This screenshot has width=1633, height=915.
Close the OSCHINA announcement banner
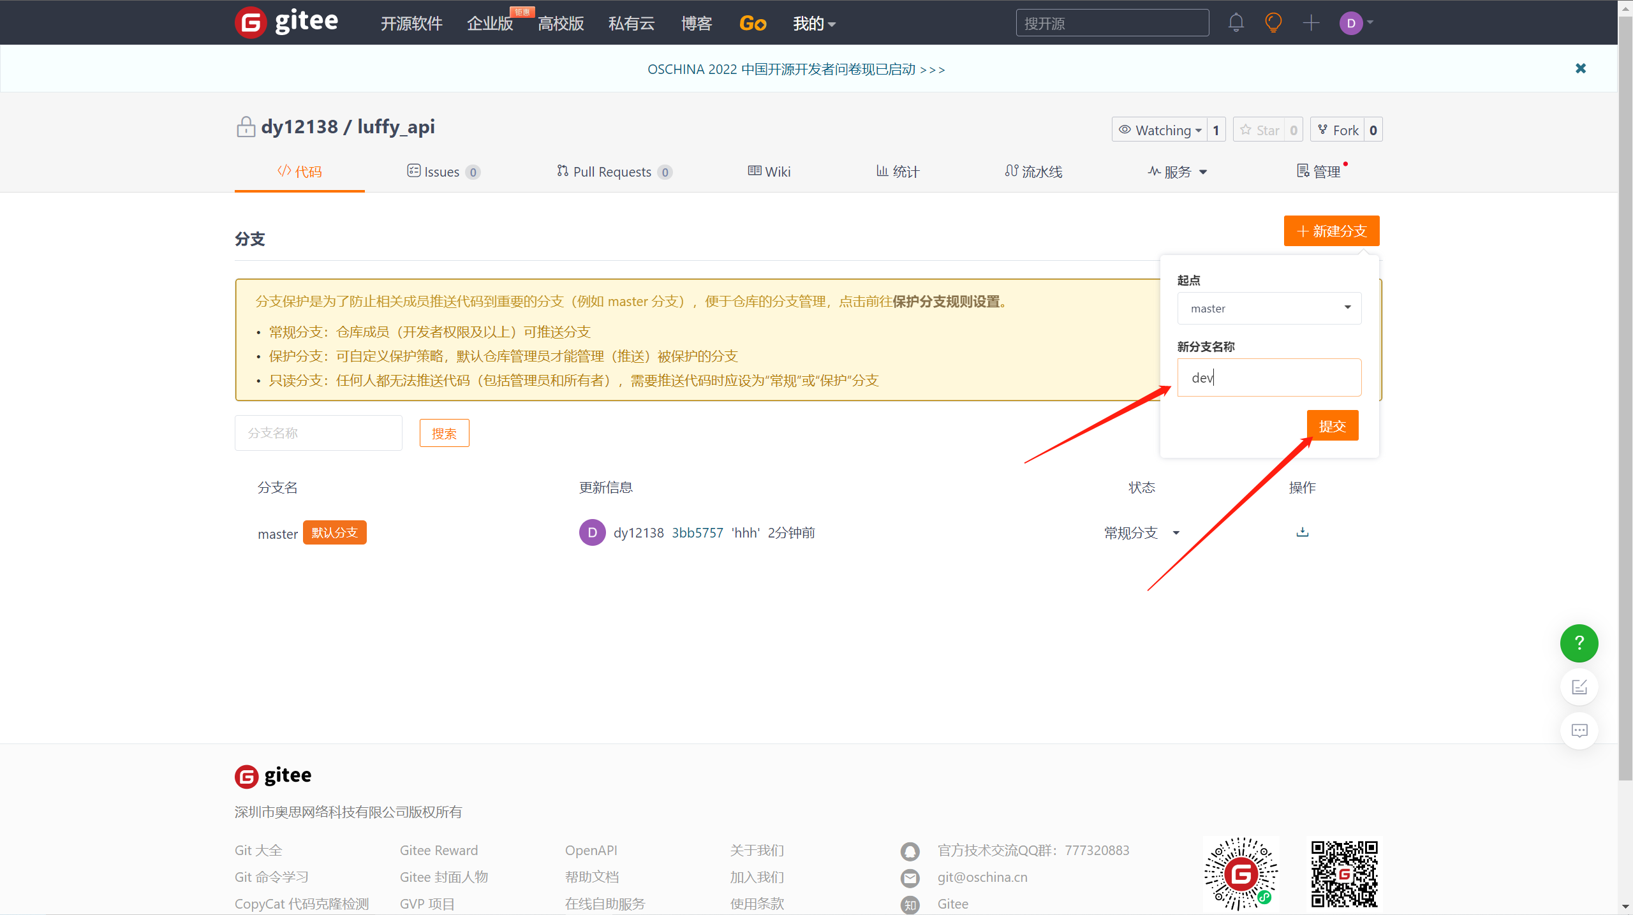coord(1580,68)
